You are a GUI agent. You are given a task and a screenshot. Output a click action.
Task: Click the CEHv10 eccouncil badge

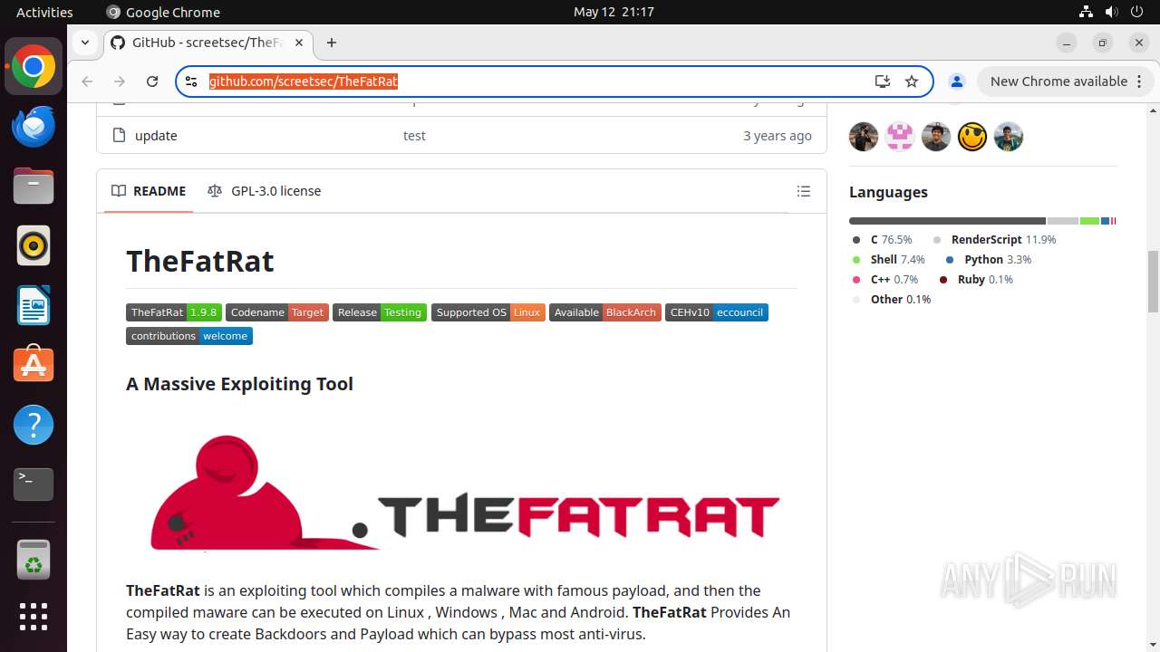[717, 312]
